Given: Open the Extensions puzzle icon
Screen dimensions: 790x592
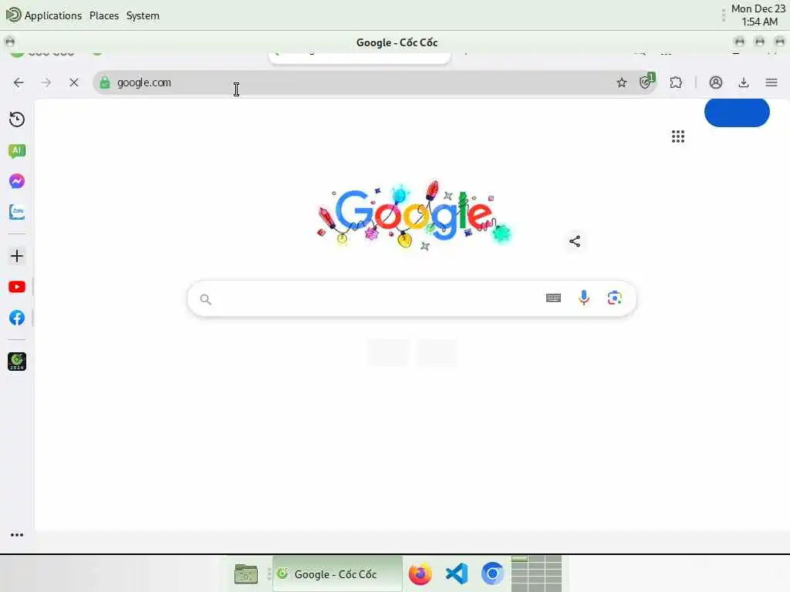Looking at the screenshot, I should tap(676, 82).
